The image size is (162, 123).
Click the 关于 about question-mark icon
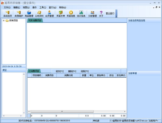[101, 12]
